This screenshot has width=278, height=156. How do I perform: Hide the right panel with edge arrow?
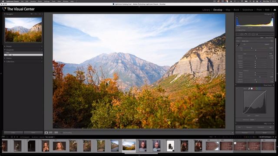[x=277, y=73]
